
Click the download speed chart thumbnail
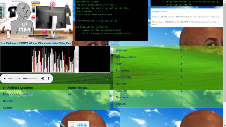[79, 124]
